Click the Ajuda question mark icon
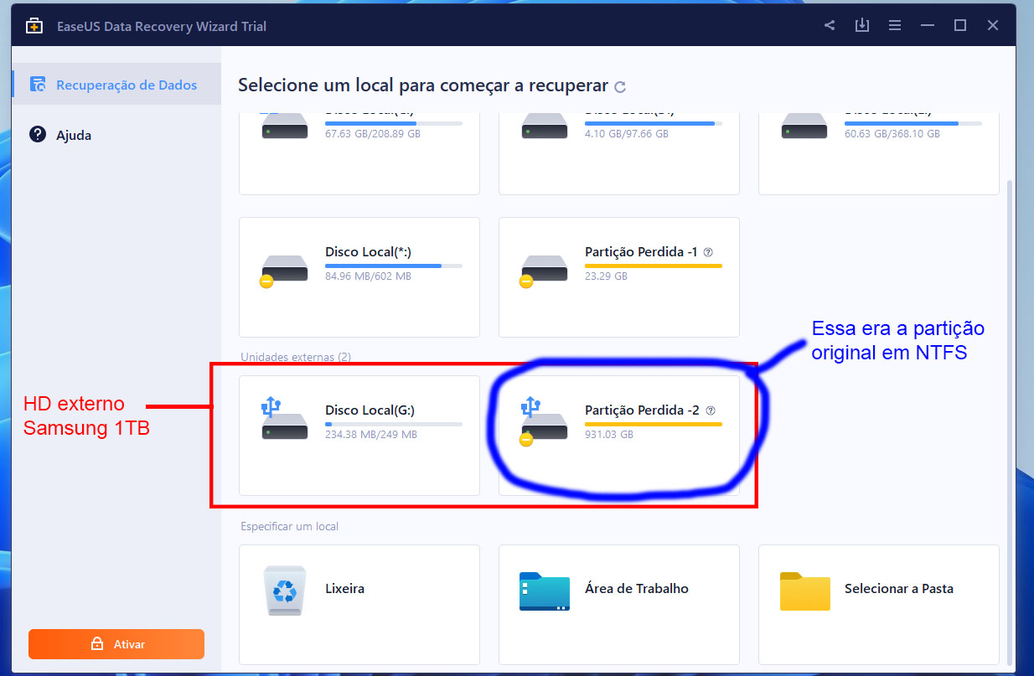1034x676 pixels. (38, 135)
